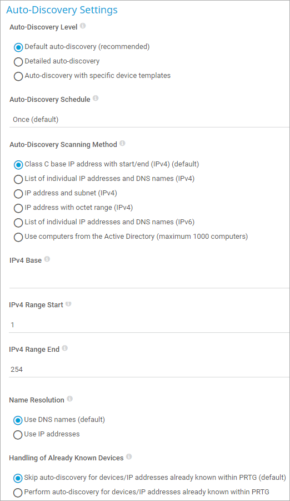Open the Auto-Discovery Schedule dropdown showing Once
This screenshot has width=290, height=501.
[149, 120]
